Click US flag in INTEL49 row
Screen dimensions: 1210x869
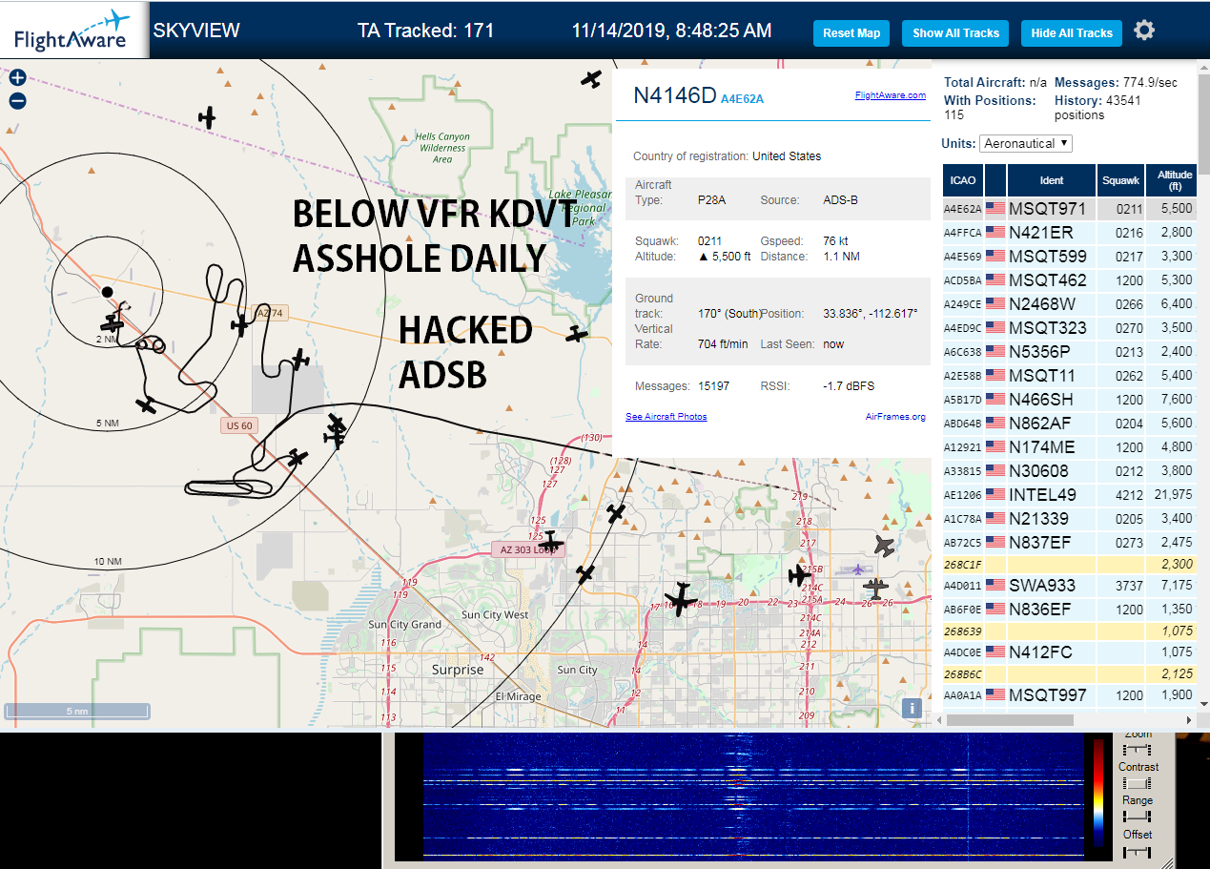(x=995, y=494)
